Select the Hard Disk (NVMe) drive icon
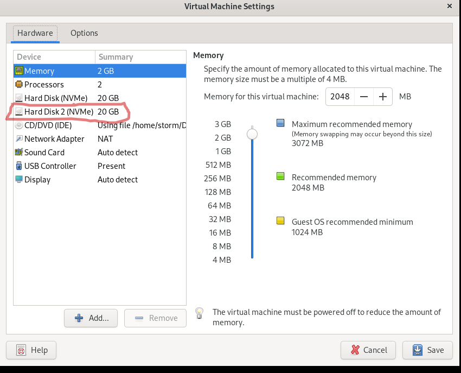The width and height of the screenshot is (461, 373). [19, 98]
